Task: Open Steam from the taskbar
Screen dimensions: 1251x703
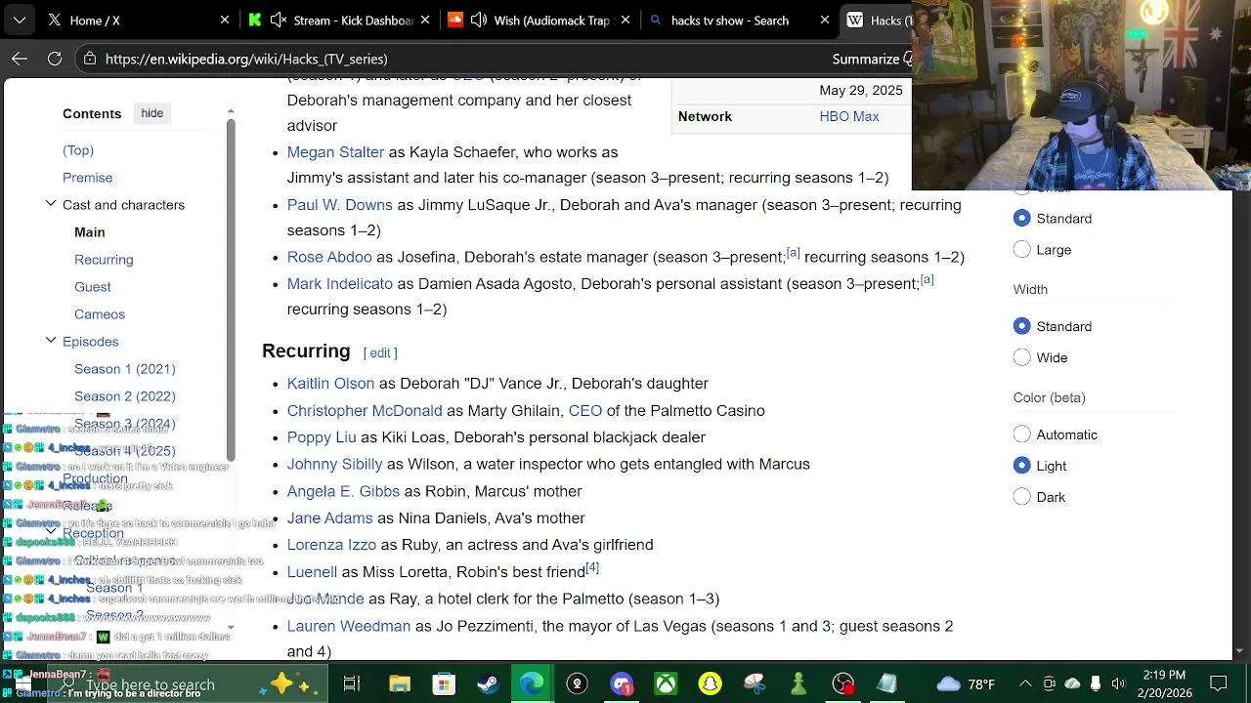Action: pos(488,683)
